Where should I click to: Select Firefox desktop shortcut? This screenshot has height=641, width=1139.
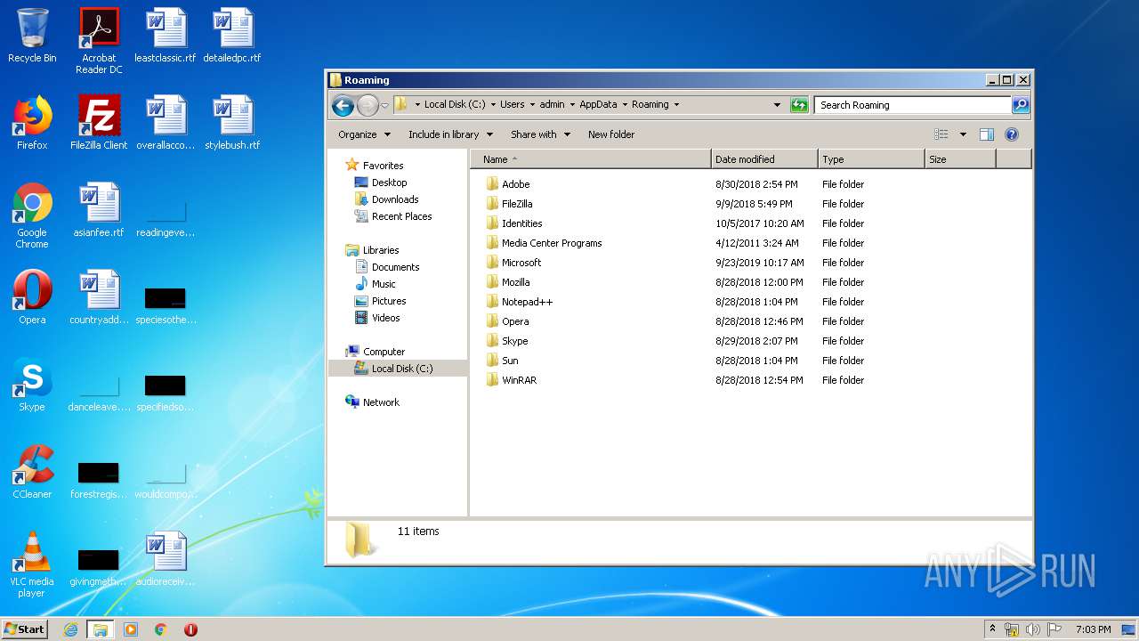(x=32, y=123)
